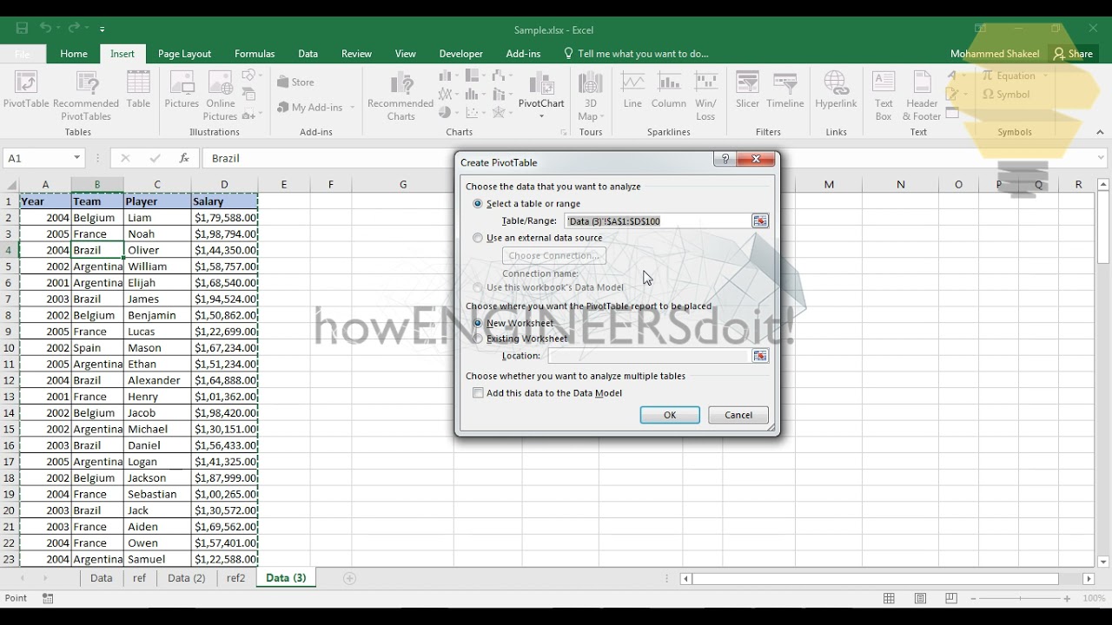The height and width of the screenshot is (625, 1112).
Task: Click horizontal scrollbar right arrow
Action: pos(1089,578)
